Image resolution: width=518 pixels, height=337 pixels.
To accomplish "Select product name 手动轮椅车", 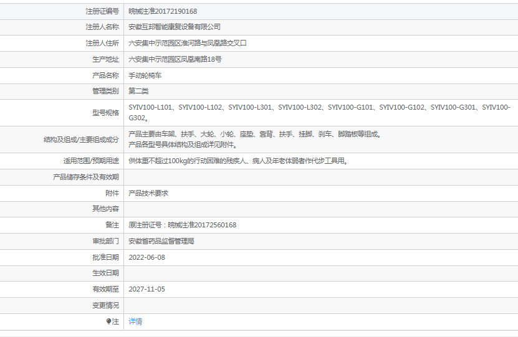I will click(x=145, y=75).
